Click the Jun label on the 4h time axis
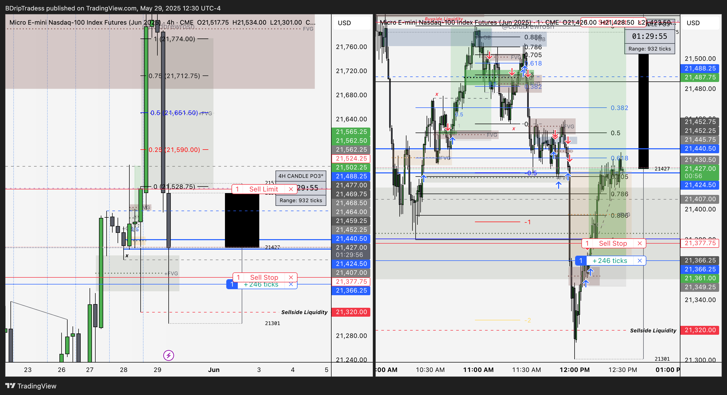The height and width of the screenshot is (395, 727). pyautogui.click(x=214, y=370)
